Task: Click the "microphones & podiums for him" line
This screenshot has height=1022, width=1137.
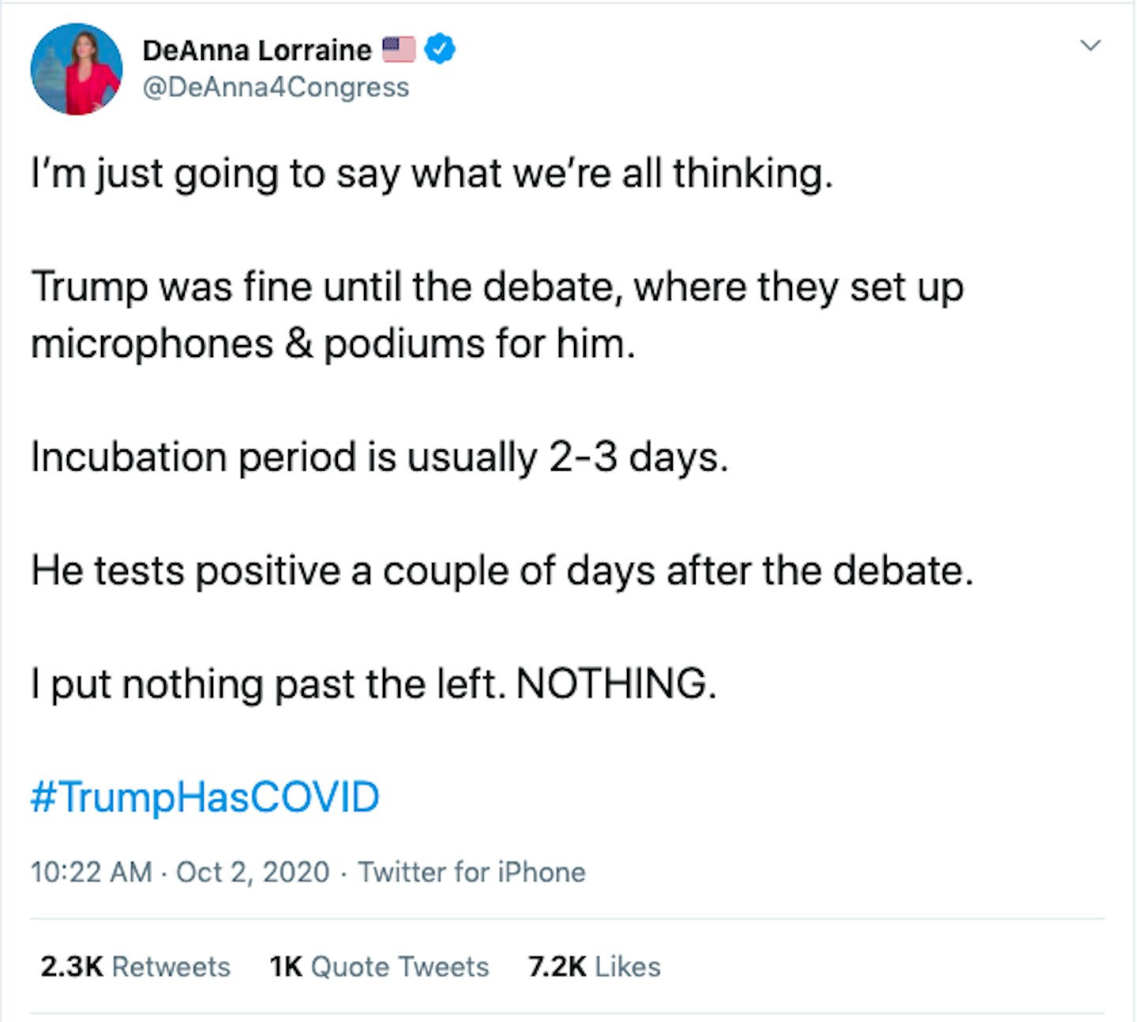Action: click(x=332, y=344)
